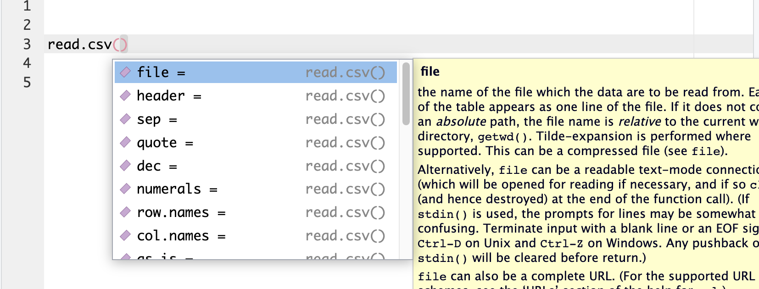Pick the 'sep =' argument suggestion
This screenshot has height=289, width=759.
(256, 119)
